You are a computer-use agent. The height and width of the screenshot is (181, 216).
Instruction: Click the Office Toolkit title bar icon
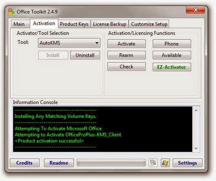11,12
